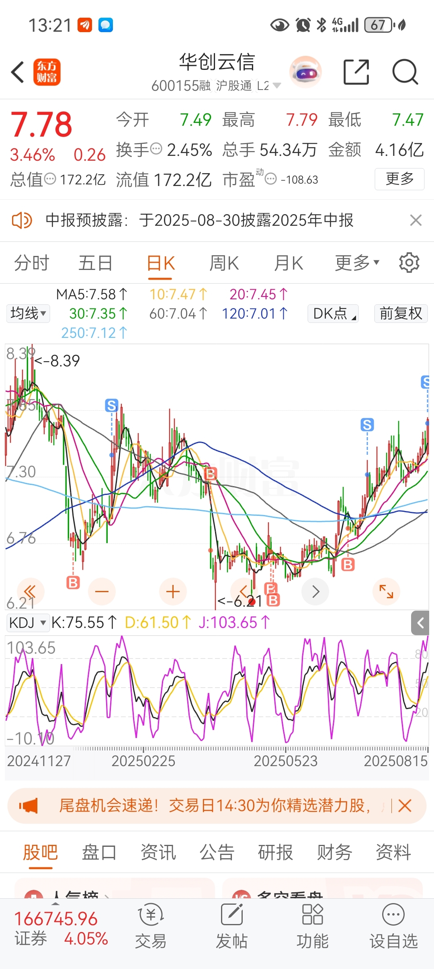Select the 公告 section tab
Image resolution: width=434 pixels, height=969 pixels.
pos(217,852)
